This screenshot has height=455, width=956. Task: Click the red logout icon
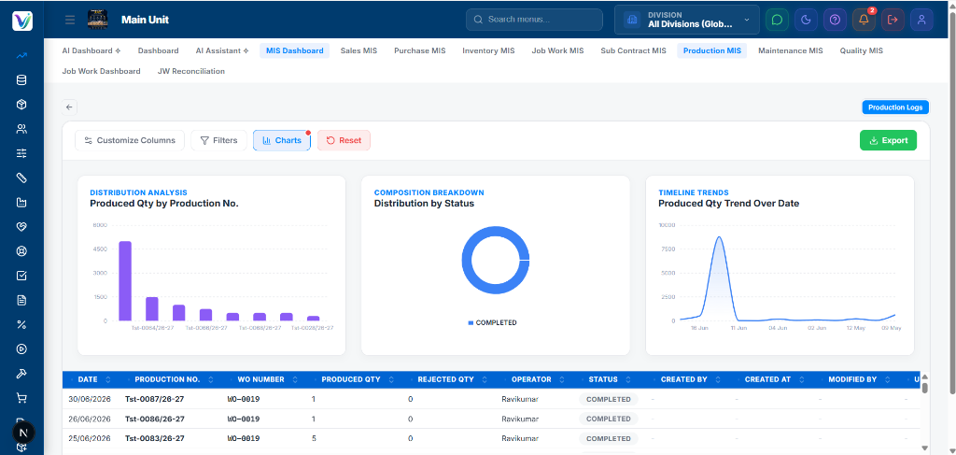pos(893,20)
